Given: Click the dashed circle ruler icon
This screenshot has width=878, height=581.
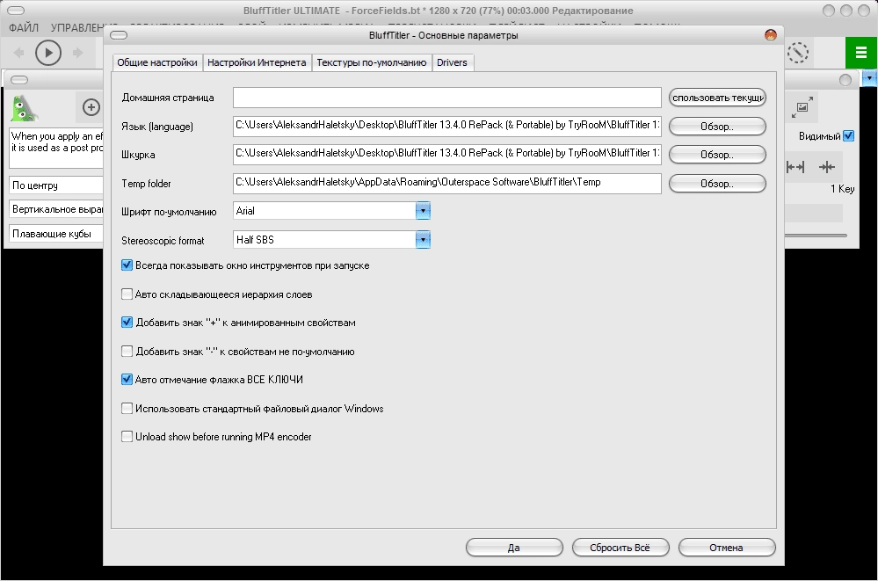Looking at the screenshot, I should 798,53.
